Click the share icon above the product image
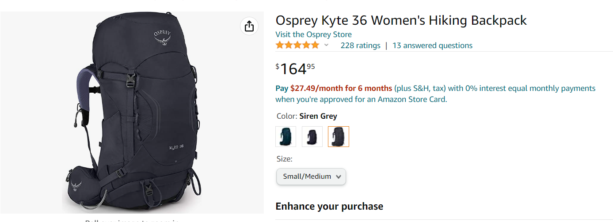The width and height of the screenshot is (613, 222). (x=249, y=26)
